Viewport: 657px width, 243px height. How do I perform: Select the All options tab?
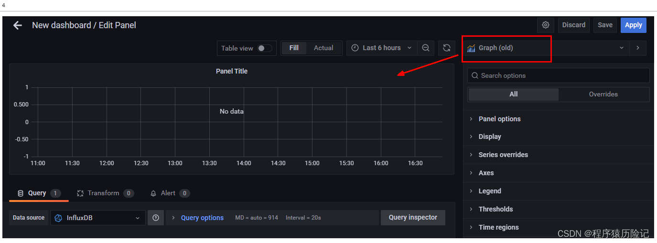pos(513,95)
